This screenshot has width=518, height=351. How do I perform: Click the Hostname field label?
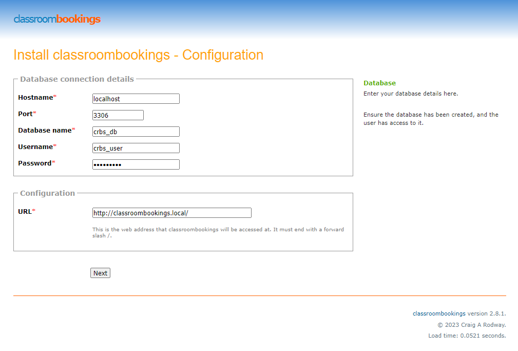[35, 98]
